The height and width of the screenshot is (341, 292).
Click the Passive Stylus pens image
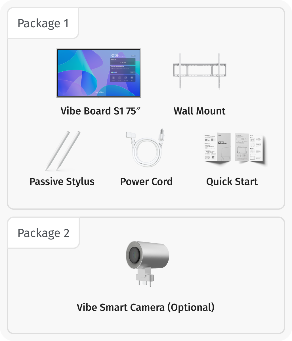[x=62, y=151]
